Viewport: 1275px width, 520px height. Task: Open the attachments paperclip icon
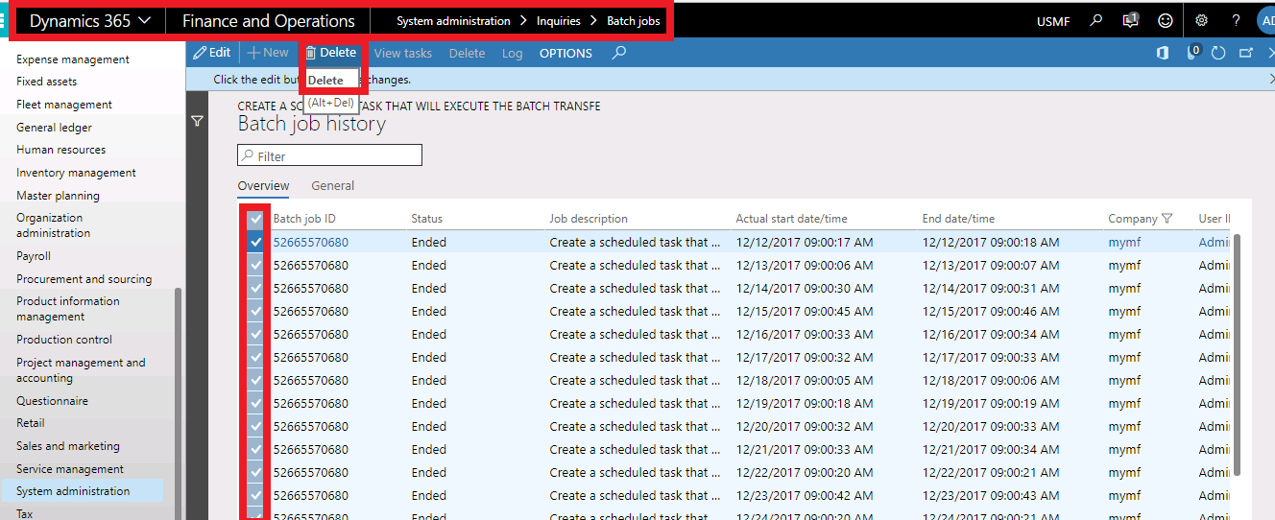[1194, 53]
